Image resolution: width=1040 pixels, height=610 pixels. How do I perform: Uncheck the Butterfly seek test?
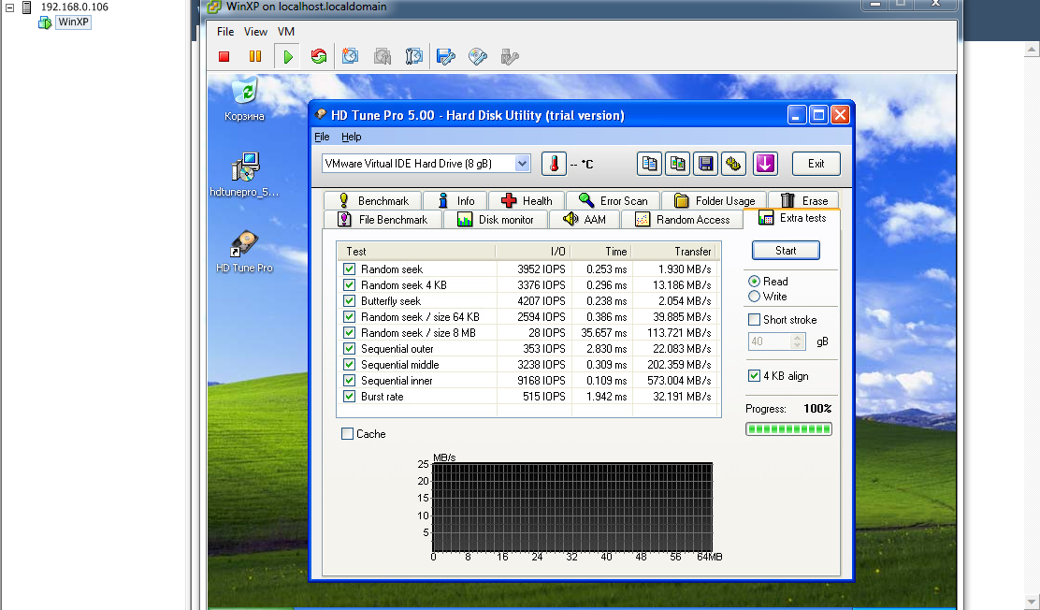coord(350,300)
